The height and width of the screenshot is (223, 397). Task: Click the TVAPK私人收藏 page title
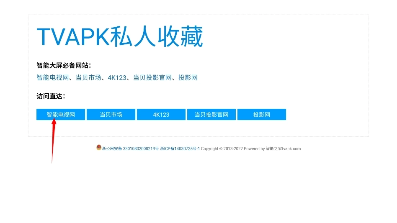tap(120, 37)
